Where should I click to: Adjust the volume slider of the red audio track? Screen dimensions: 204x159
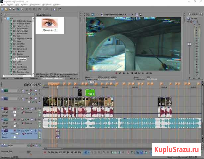click(15, 112)
